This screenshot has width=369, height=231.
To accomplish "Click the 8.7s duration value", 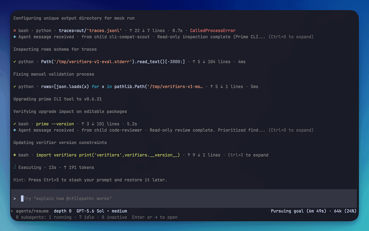I will (x=177, y=31).
